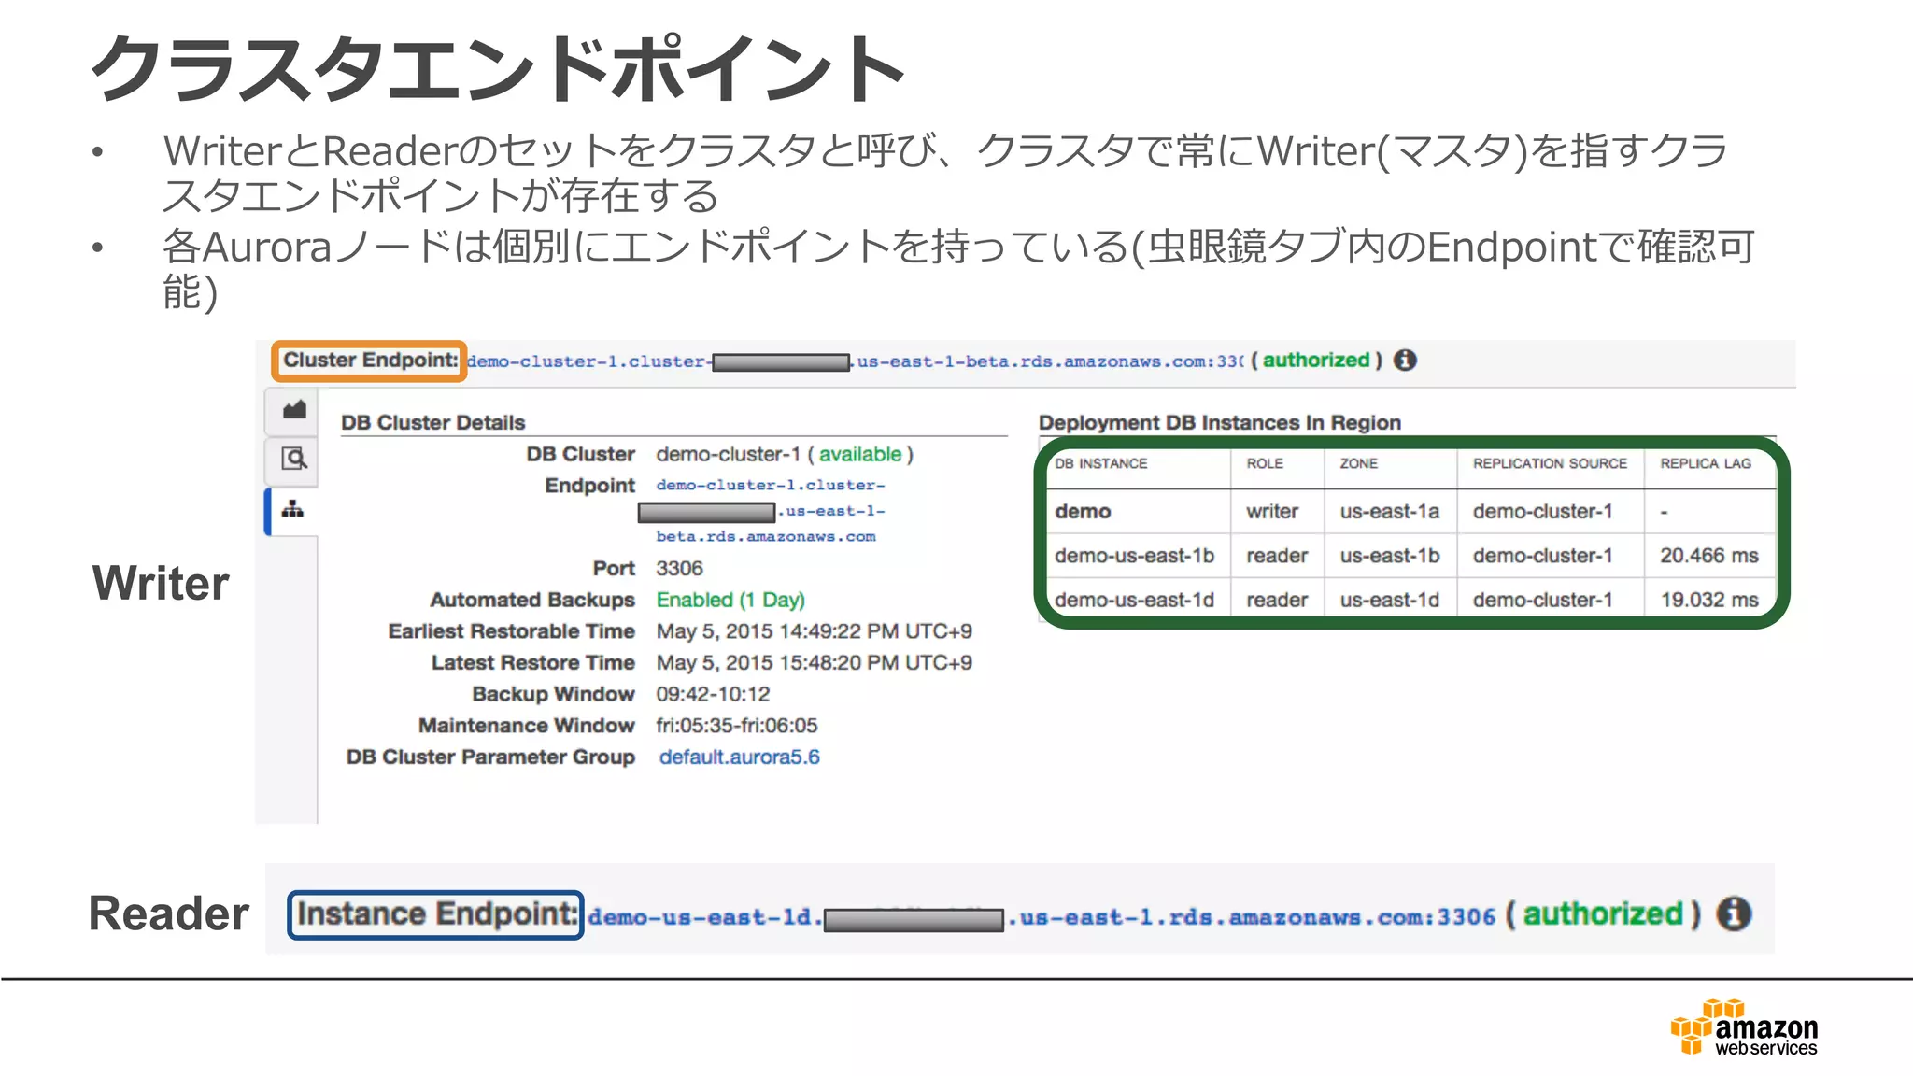Click the DB INSTANCE column header

1100,464
